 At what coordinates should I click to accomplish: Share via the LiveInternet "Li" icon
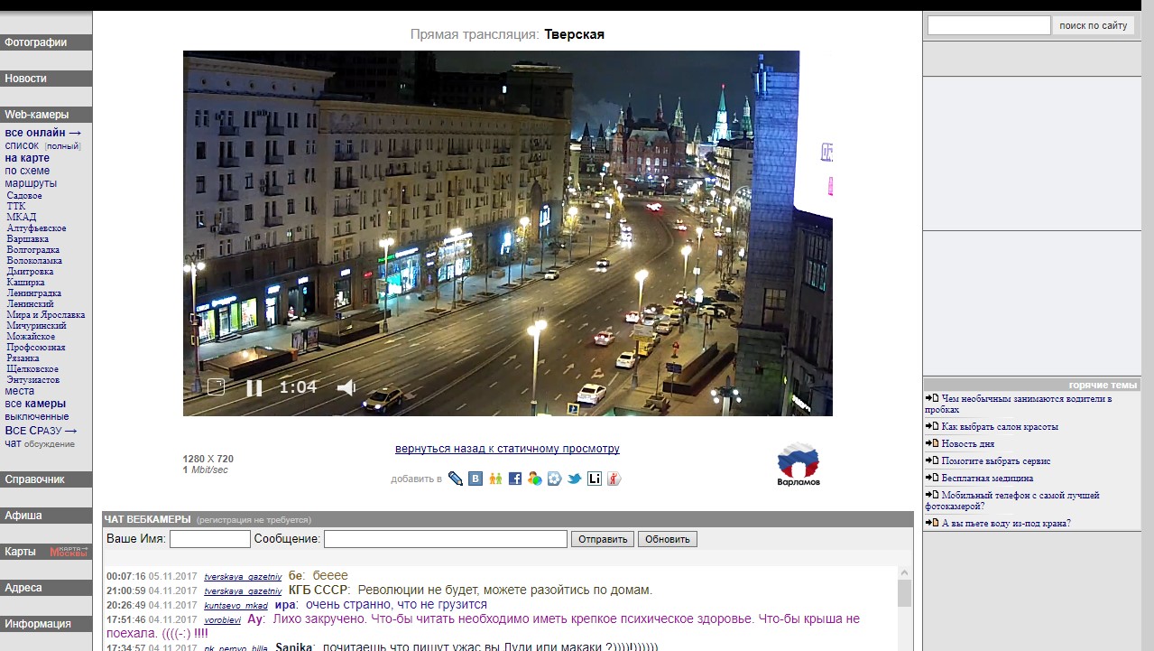[x=595, y=479]
